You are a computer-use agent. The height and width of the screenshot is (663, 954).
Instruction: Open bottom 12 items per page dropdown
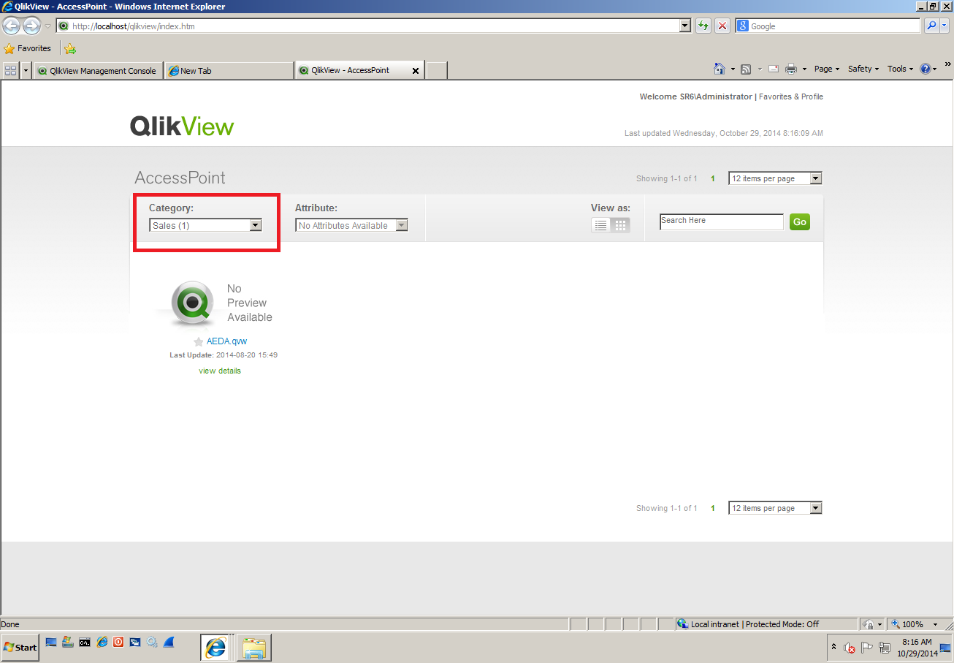coord(775,508)
